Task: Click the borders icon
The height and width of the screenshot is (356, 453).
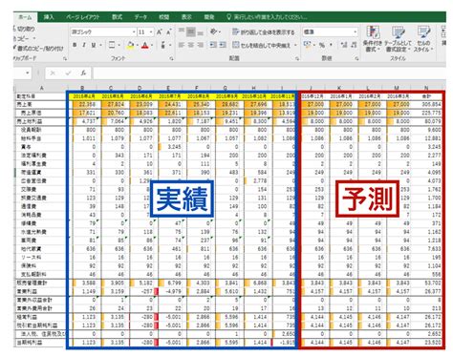Action: 112,45
